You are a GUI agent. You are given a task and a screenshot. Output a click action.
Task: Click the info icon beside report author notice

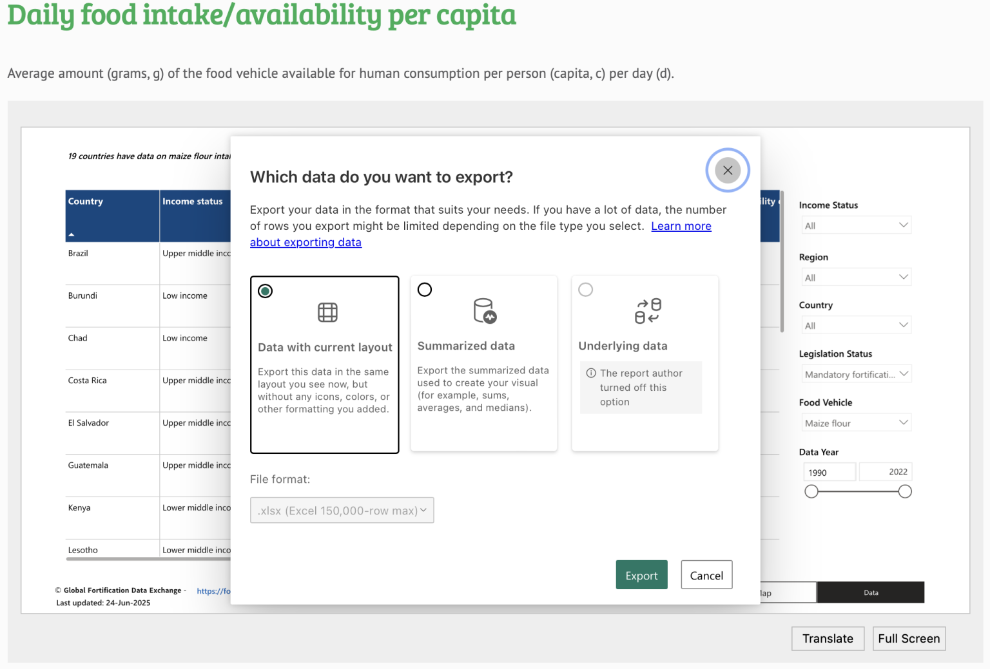click(x=590, y=373)
